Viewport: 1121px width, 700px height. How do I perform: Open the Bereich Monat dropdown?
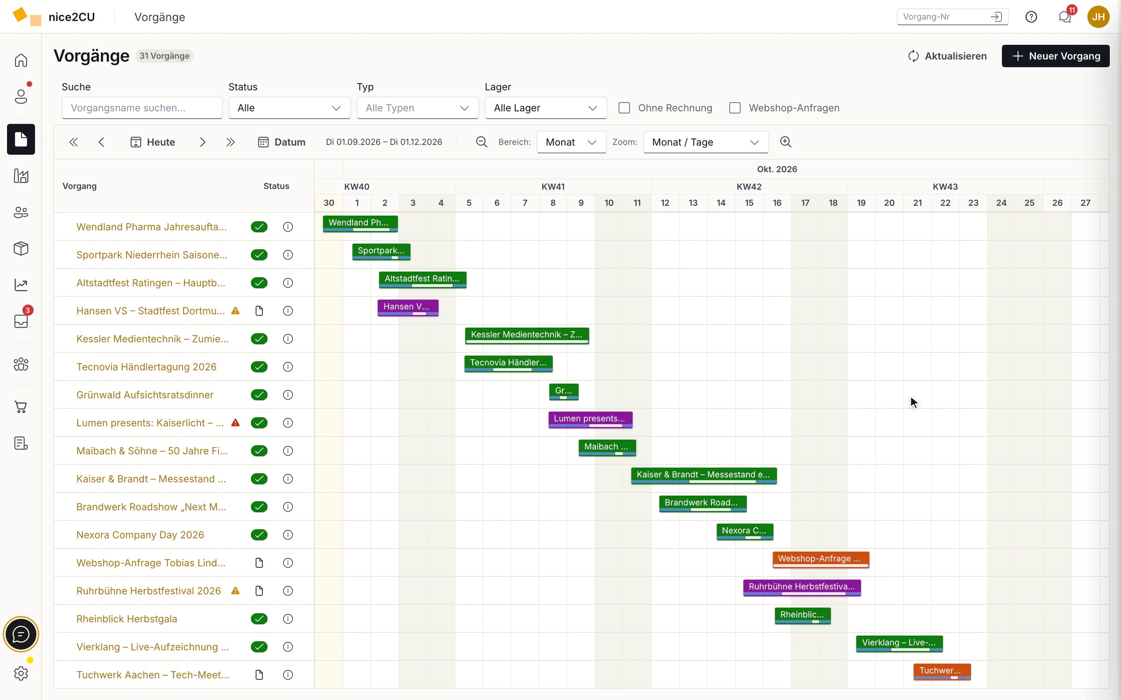point(571,142)
